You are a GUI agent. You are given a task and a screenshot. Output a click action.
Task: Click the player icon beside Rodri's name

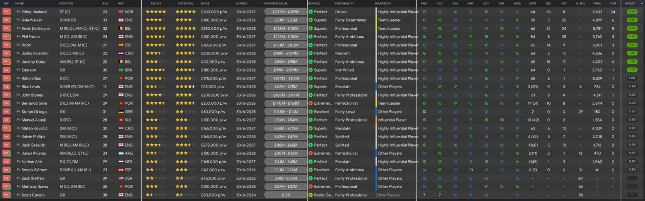point(18,45)
